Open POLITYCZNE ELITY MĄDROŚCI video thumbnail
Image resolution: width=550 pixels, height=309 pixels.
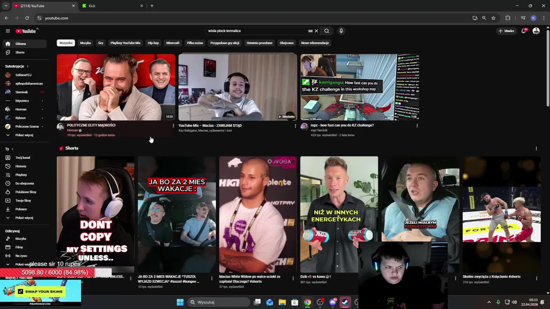click(116, 87)
